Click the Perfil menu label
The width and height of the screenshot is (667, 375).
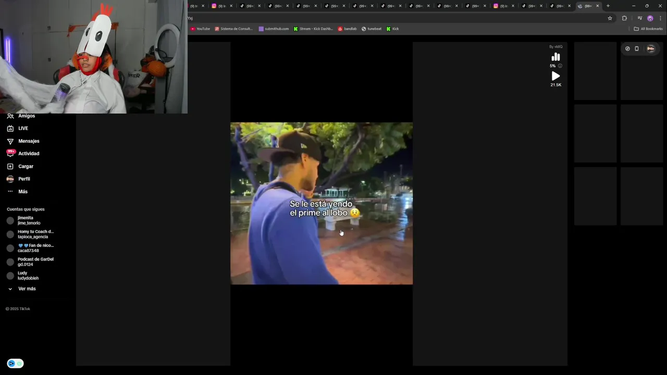(x=24, y=179)
